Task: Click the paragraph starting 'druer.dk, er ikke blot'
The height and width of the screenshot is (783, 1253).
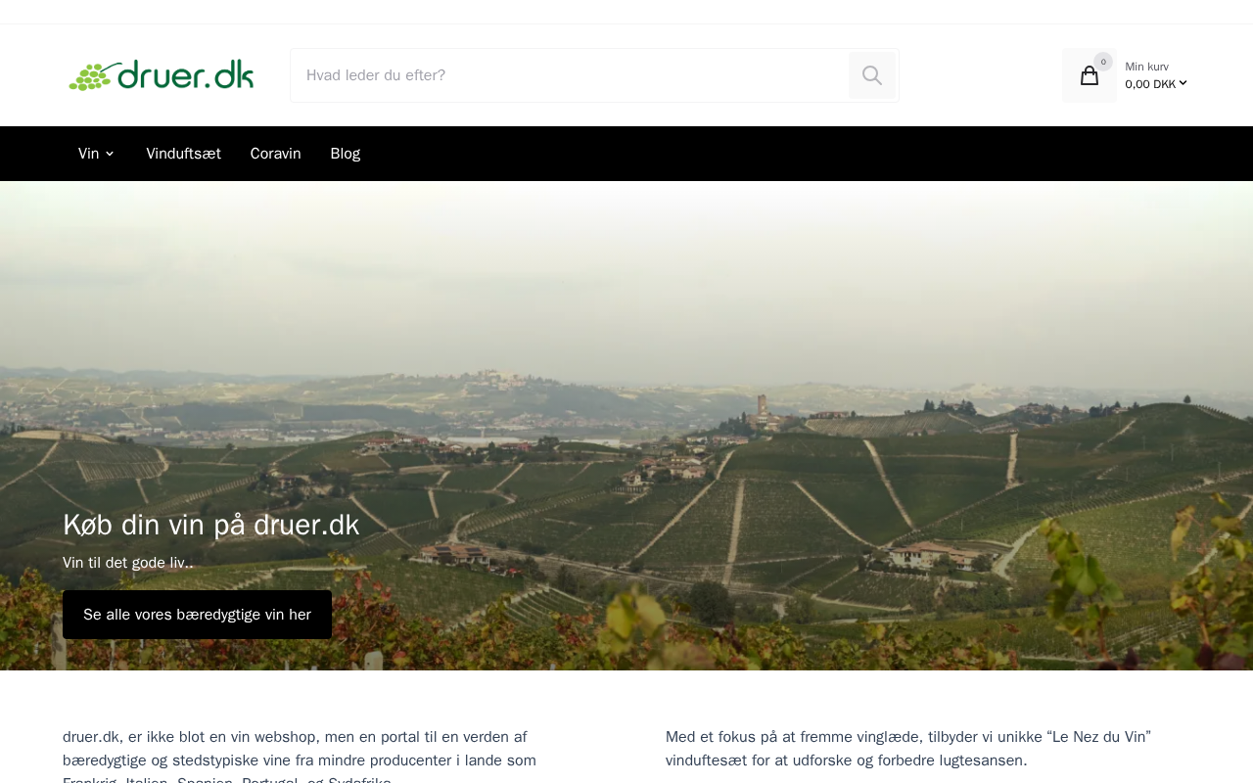Action: point(300,755)
